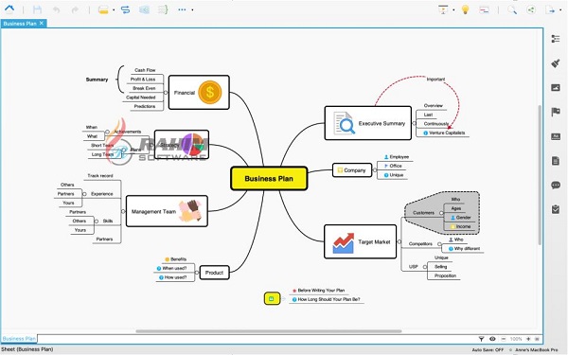Open search with the magnifier icon
The height and width of the screenshot is (355, 568).
click(x=512, y=9)
